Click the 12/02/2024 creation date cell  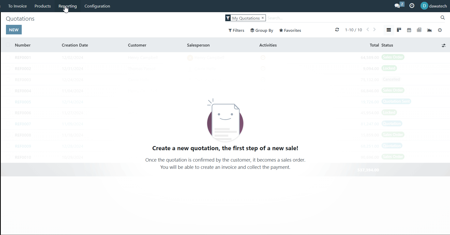tap(72, 57)
